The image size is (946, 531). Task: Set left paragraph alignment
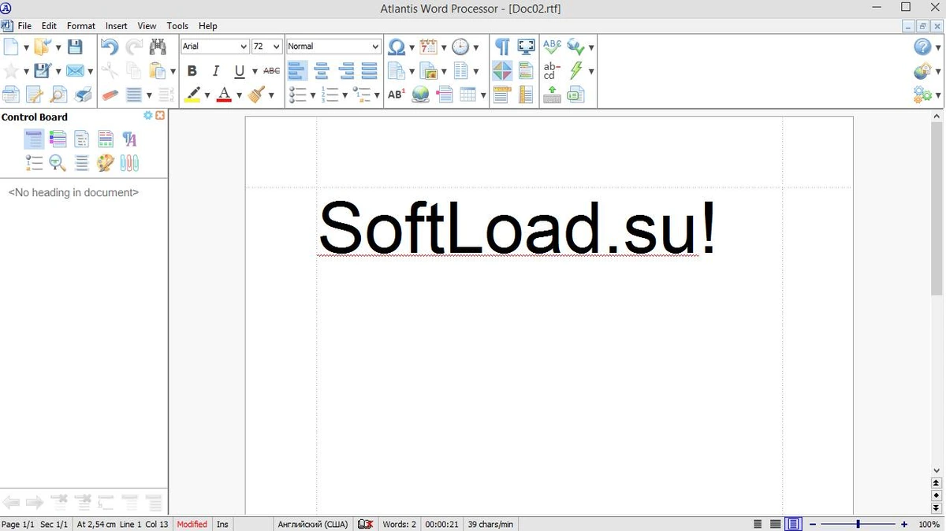297,71
